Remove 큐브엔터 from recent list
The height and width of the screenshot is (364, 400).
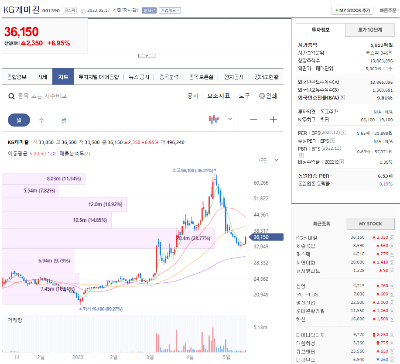(392, 351)
